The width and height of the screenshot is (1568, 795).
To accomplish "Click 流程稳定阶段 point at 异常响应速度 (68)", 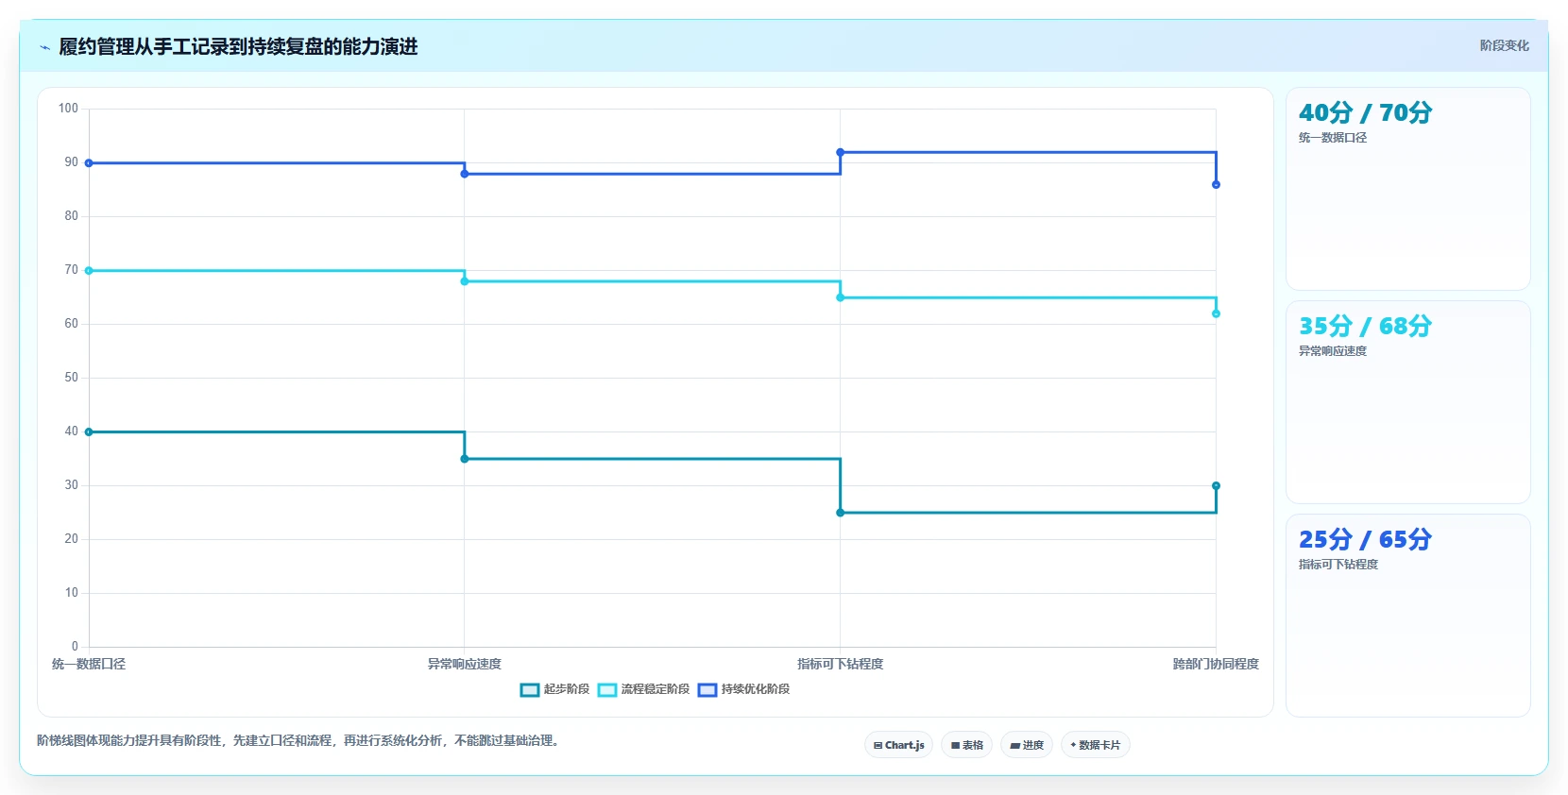I will pos(465,281).
